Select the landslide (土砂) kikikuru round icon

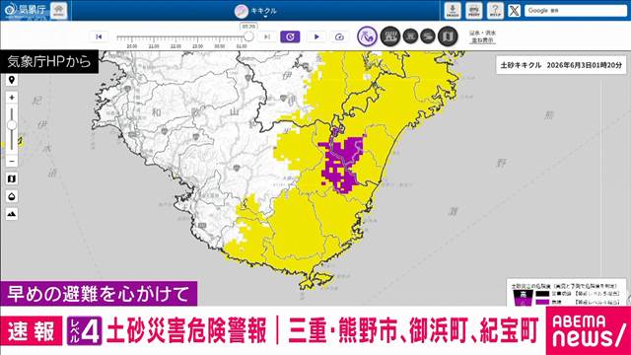pyautogui.click(x=367, y=36)
